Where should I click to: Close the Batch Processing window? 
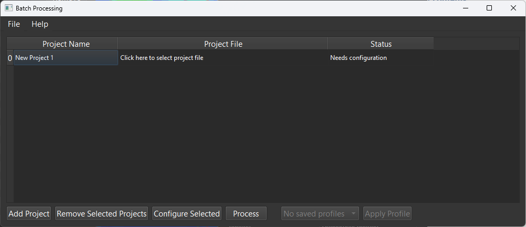point(513,8)
